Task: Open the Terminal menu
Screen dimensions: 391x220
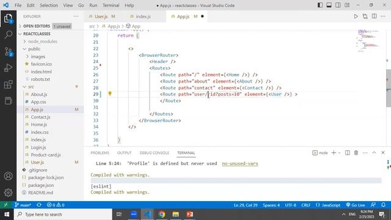Action: tap(111, 5)
